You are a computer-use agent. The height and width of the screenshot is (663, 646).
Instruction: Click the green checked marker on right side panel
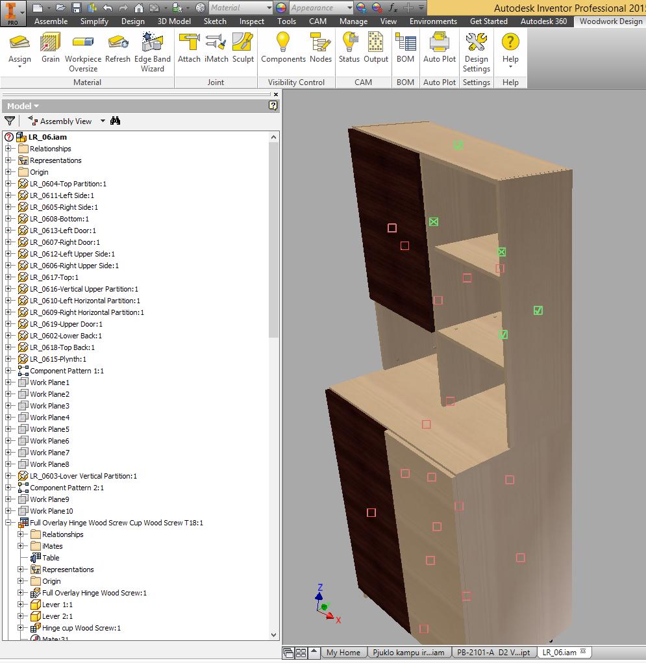pyautogui.click(x=538, y=310)
